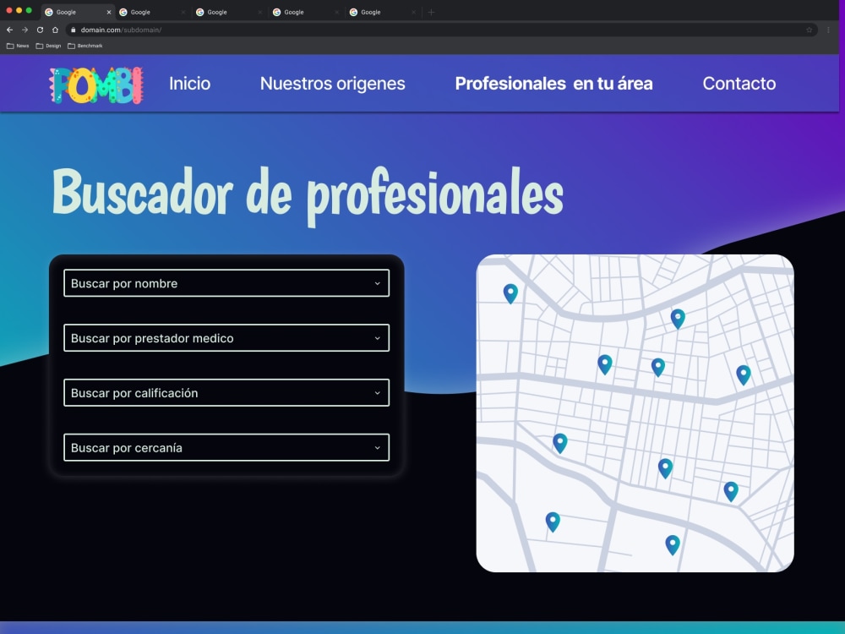Open the News bookmarks folder

[x=18, y=46]
